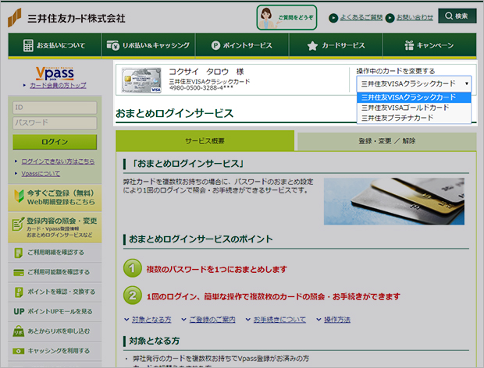
Task: Click the ご質問をどうぞ assistant icon
Action: click(x=286, y=16)
